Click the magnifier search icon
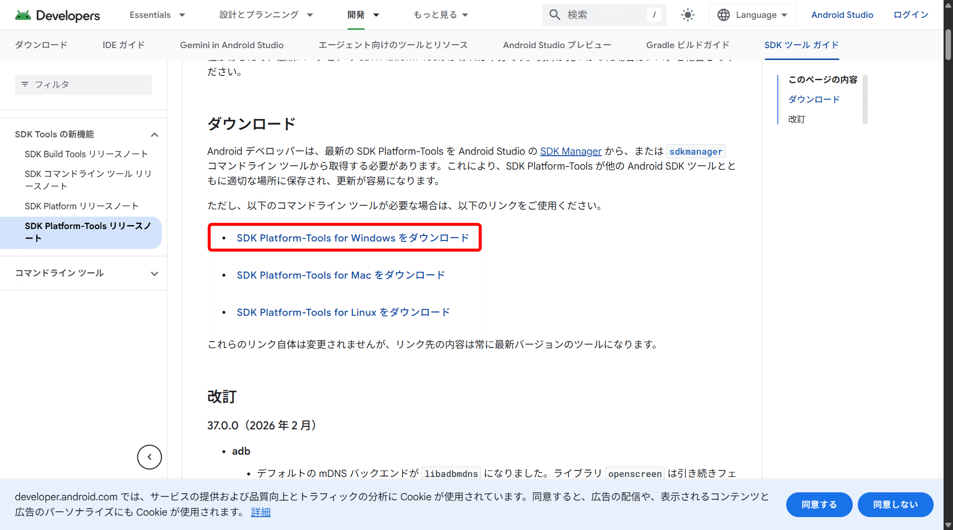 click(554, 15)
